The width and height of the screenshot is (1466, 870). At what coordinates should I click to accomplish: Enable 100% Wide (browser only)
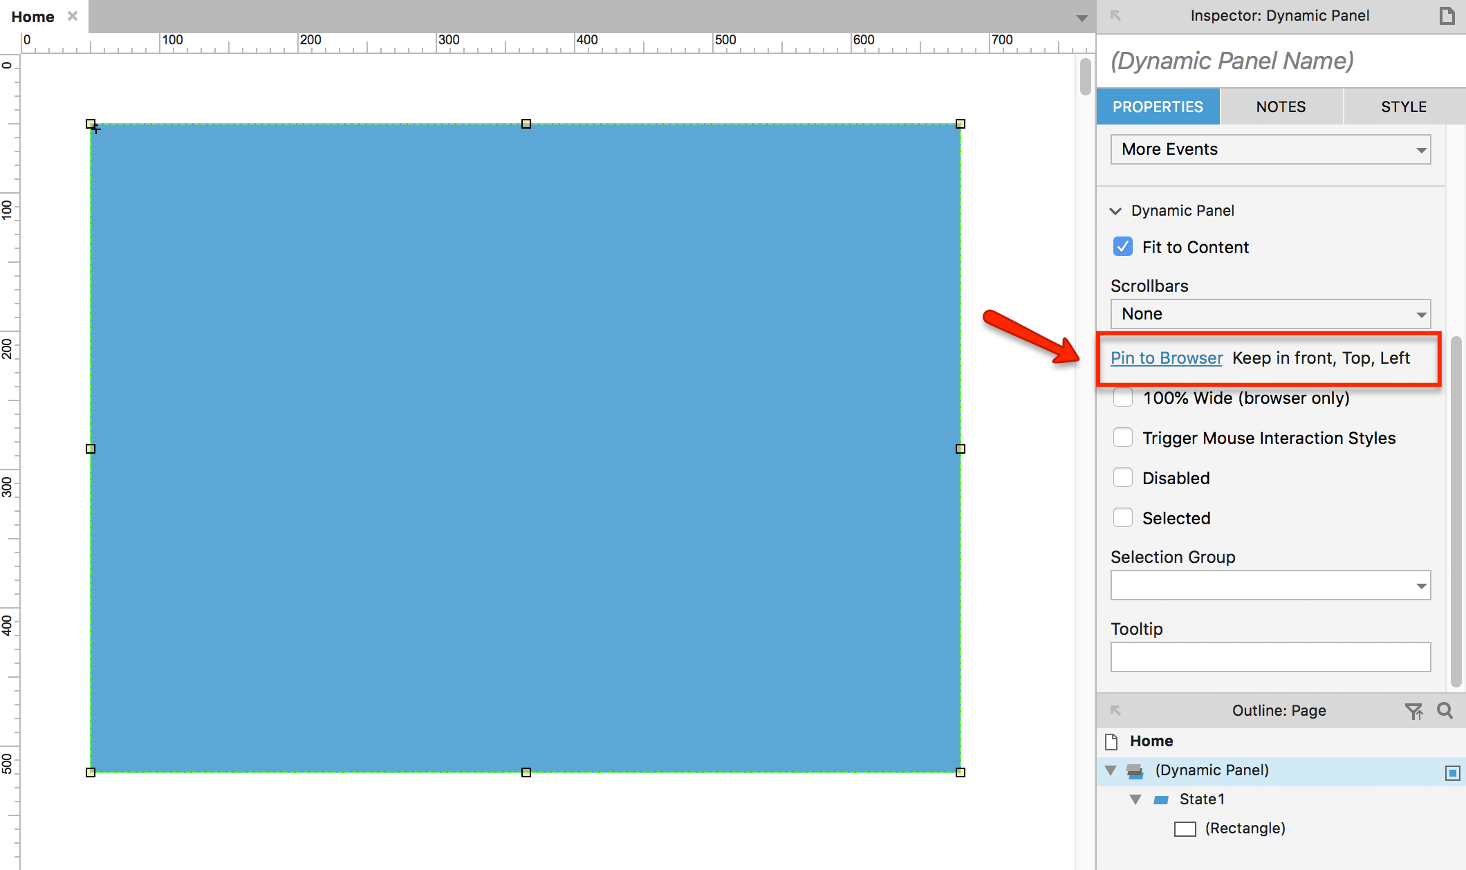click(x=1122, y=398)
